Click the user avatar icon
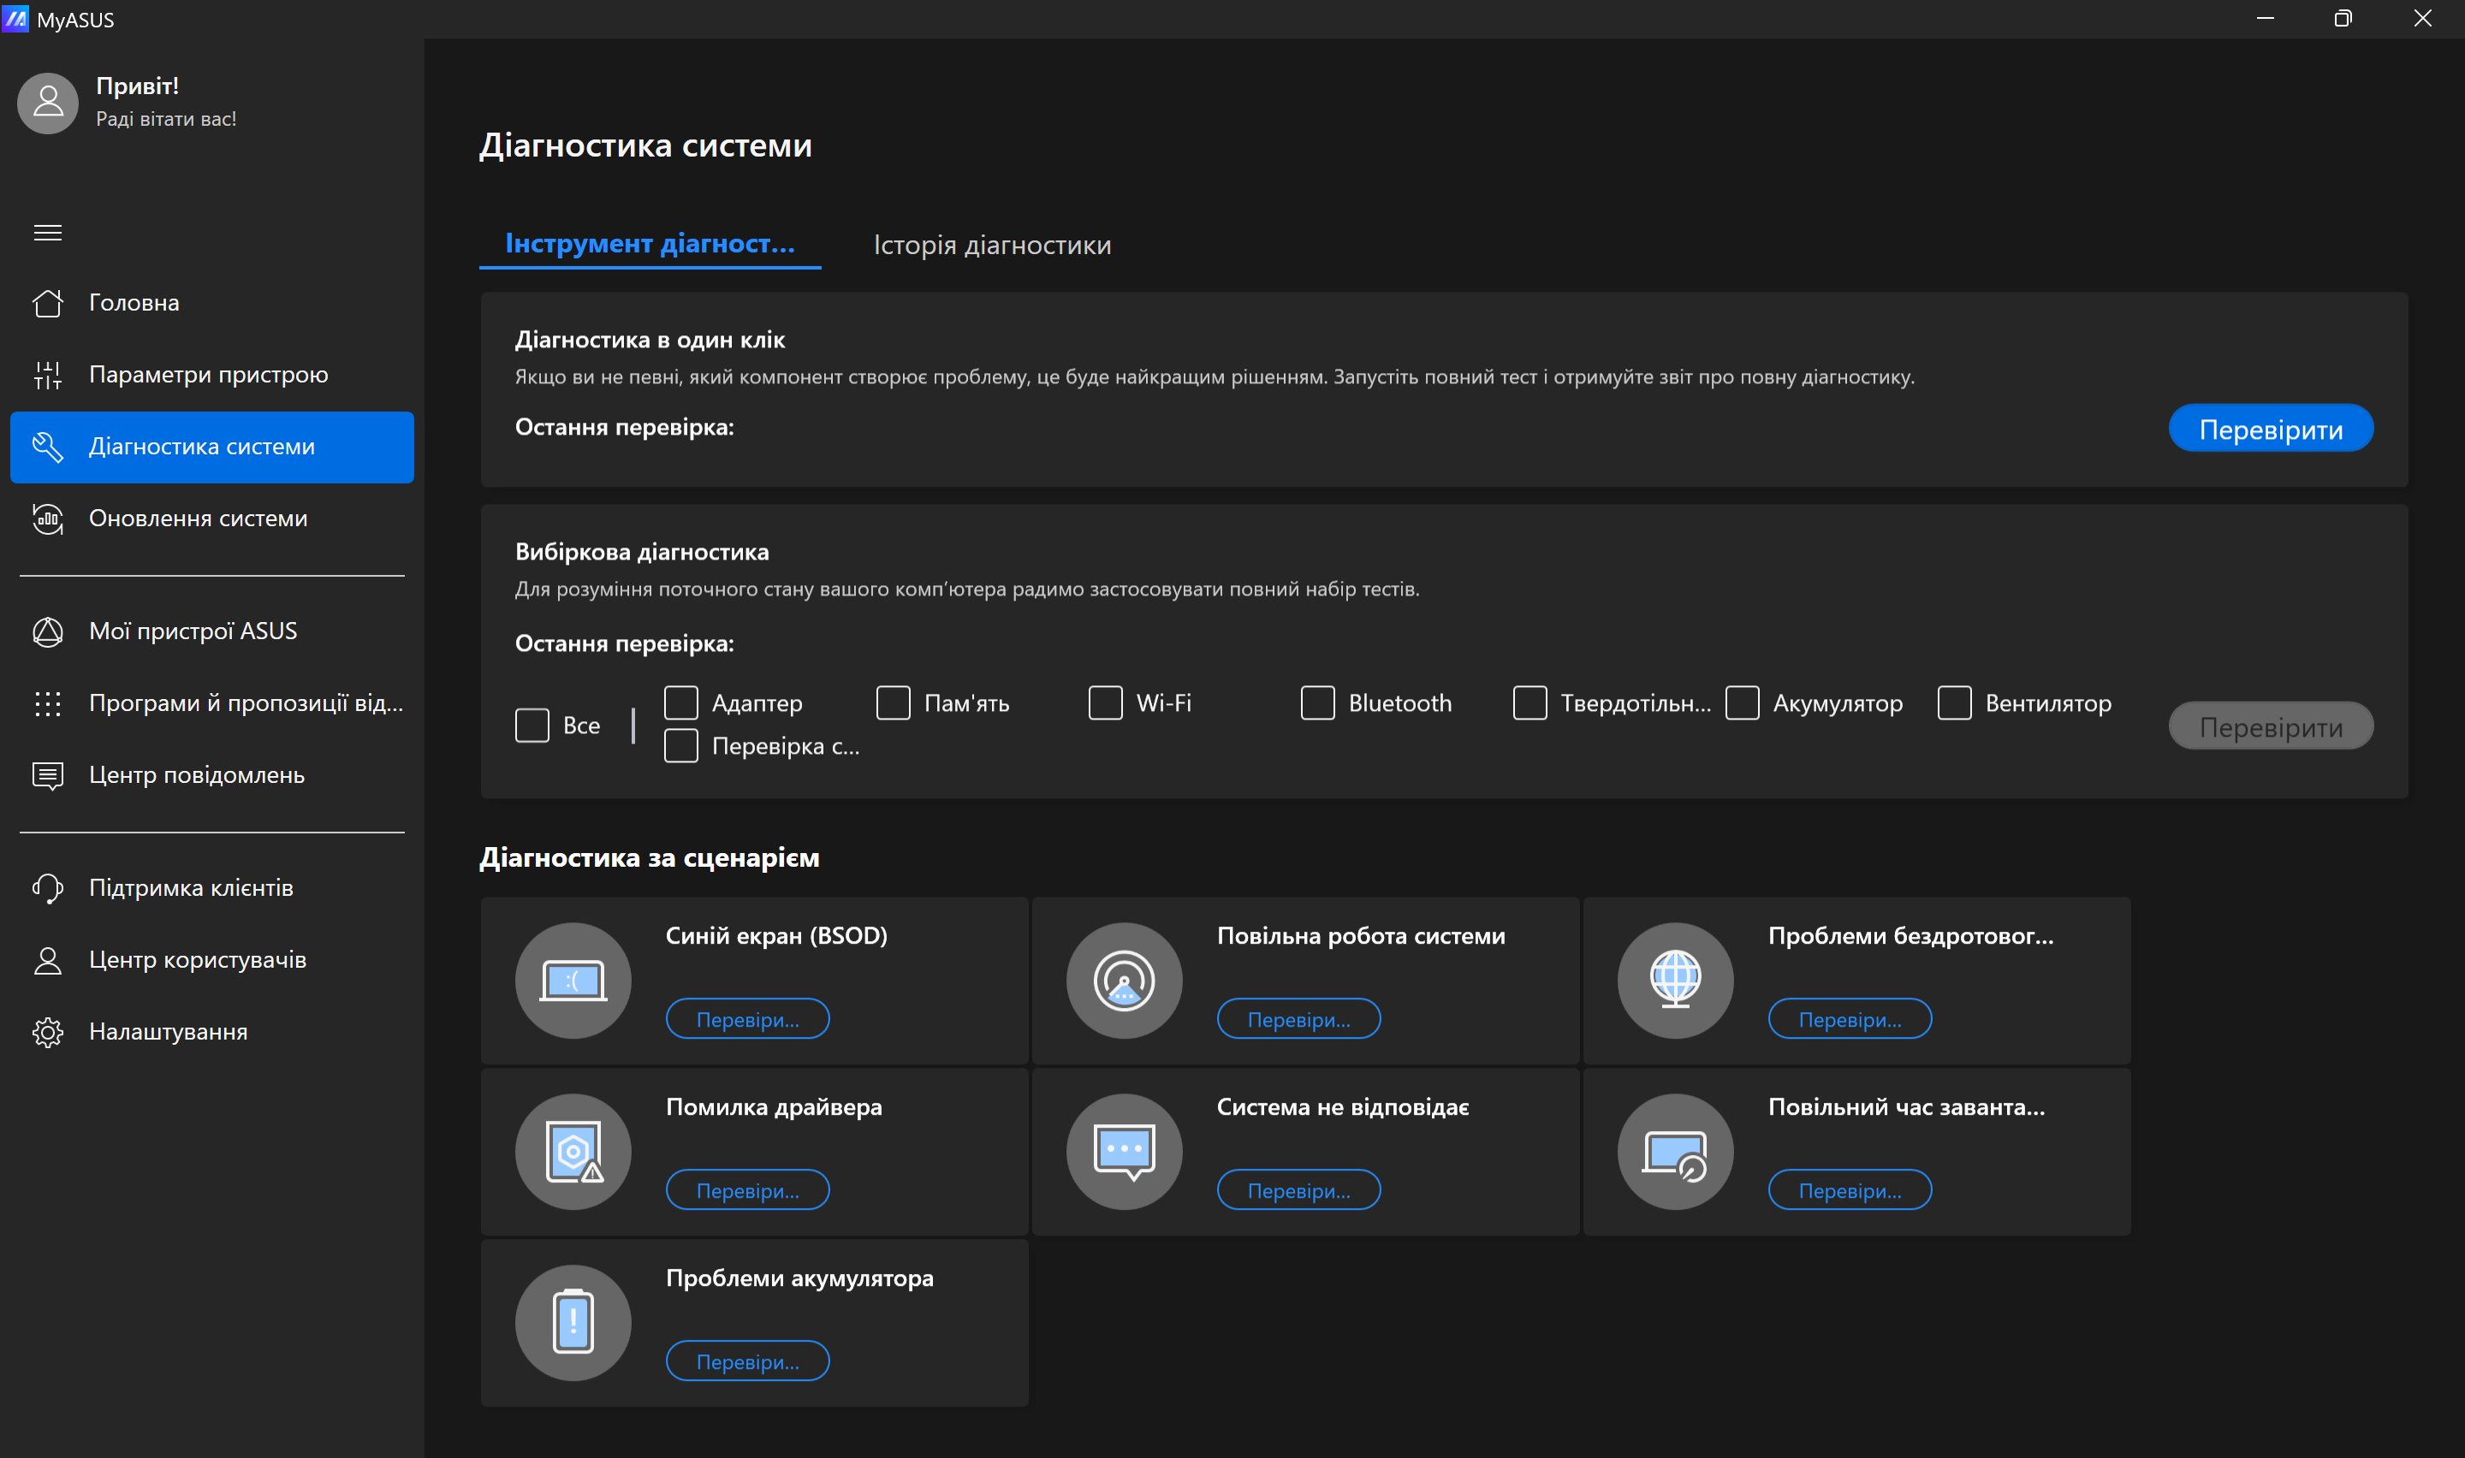Screen dimensions: 2465x1458 pos(48,102)
